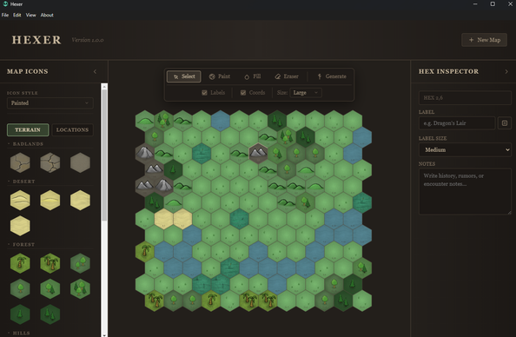516x337 pixels.
Task: Click the Label input field
Action: (457, 123)
